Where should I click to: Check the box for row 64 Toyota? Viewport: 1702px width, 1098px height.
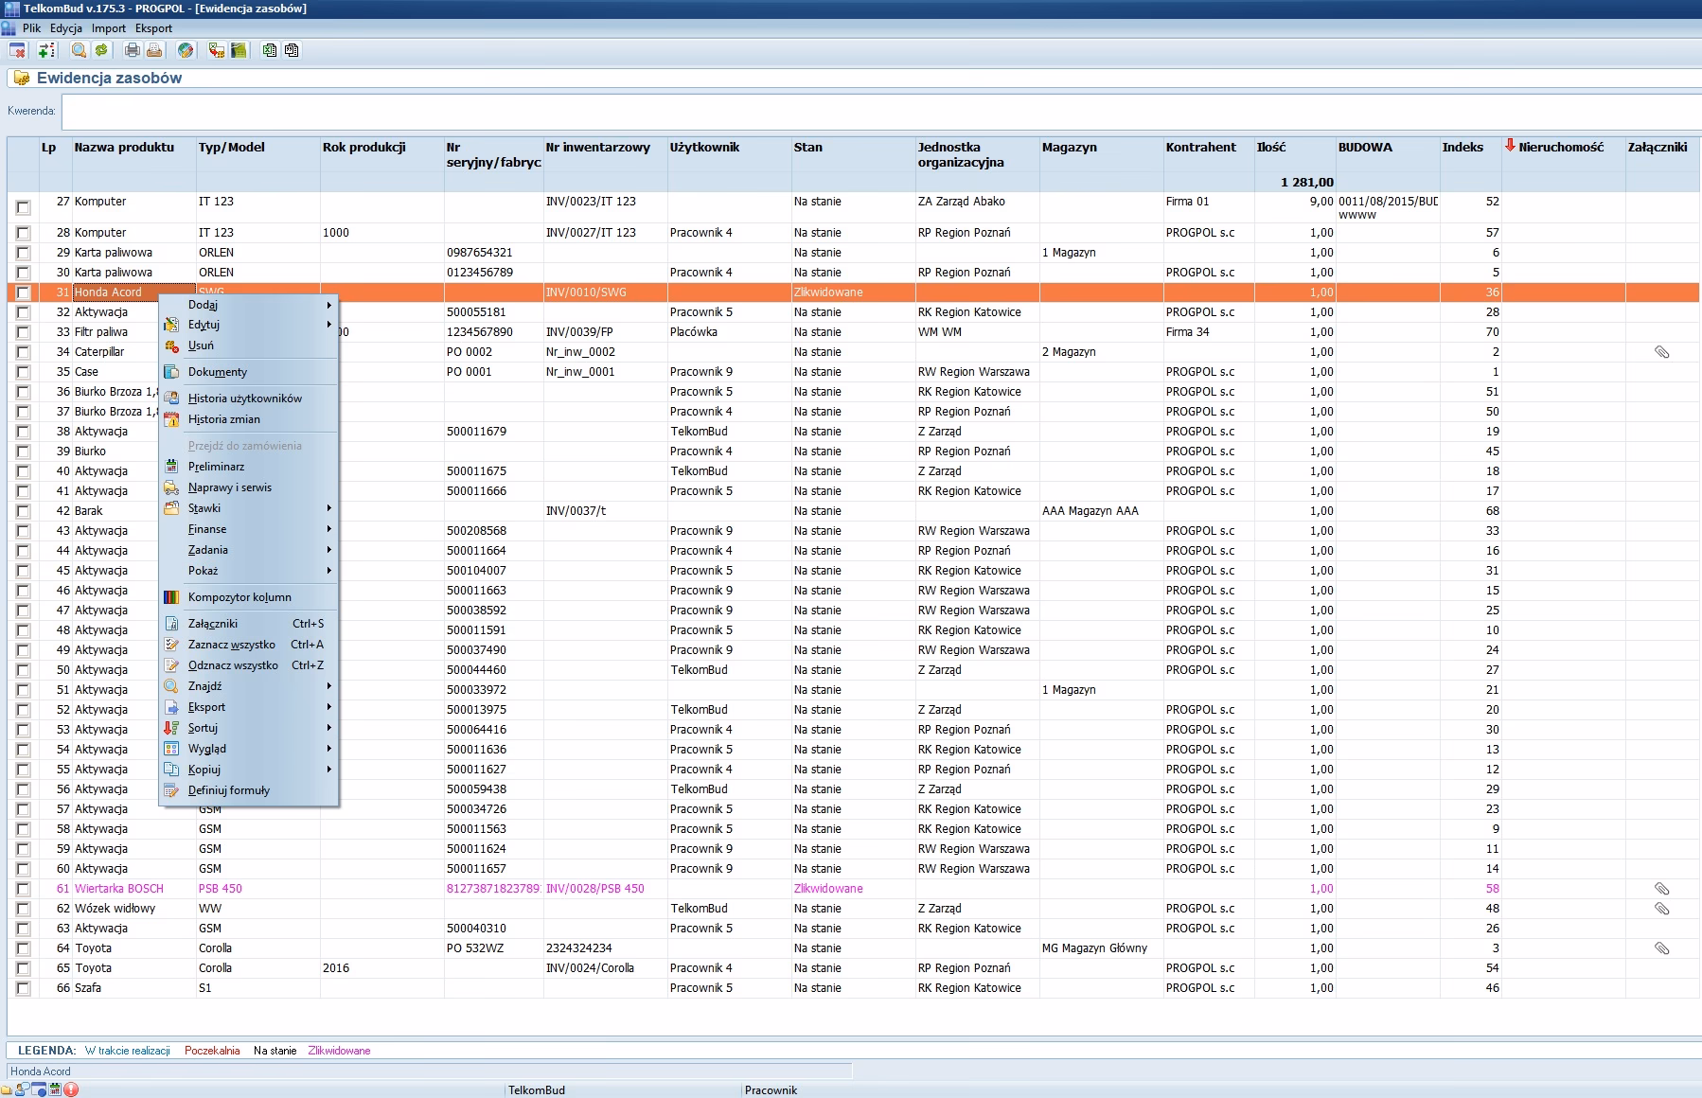coord(23,948)
